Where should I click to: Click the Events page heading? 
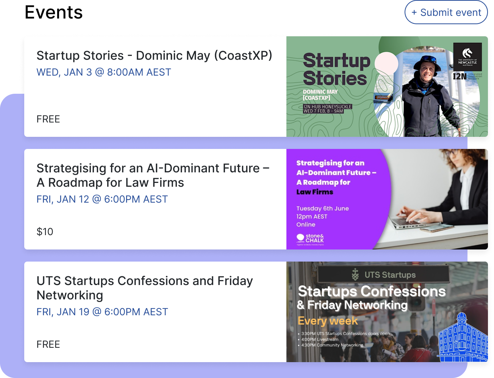pos(53,12)
